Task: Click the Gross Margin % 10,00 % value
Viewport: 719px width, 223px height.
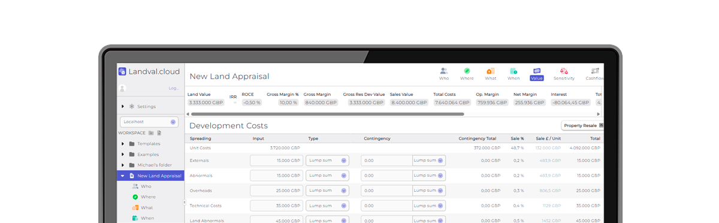Action: click(x=288, y=103)
